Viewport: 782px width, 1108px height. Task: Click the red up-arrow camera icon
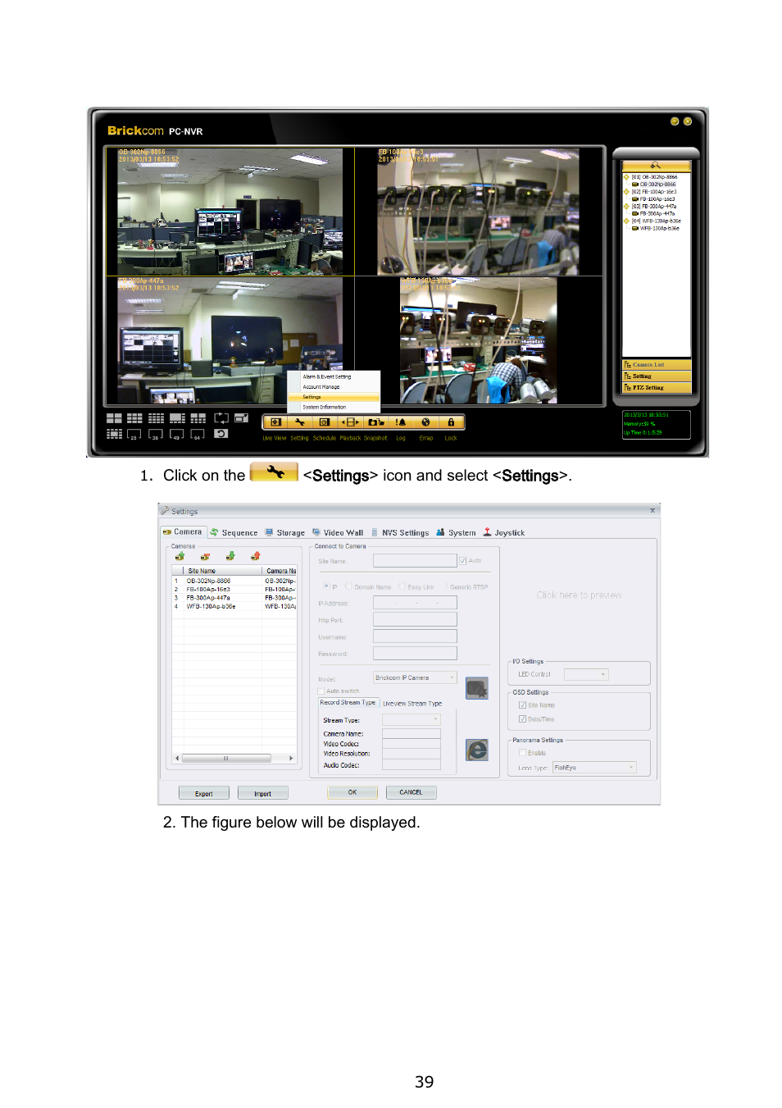click(x=256, y=556)
